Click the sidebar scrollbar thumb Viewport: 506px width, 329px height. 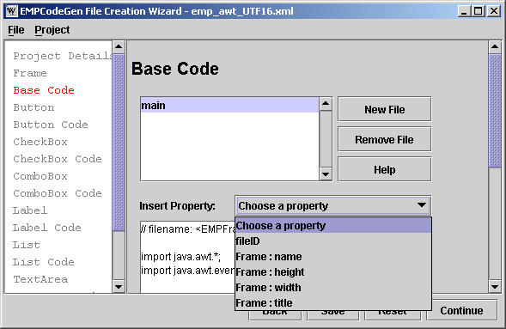pyautogui.click(x=119, y=143)
